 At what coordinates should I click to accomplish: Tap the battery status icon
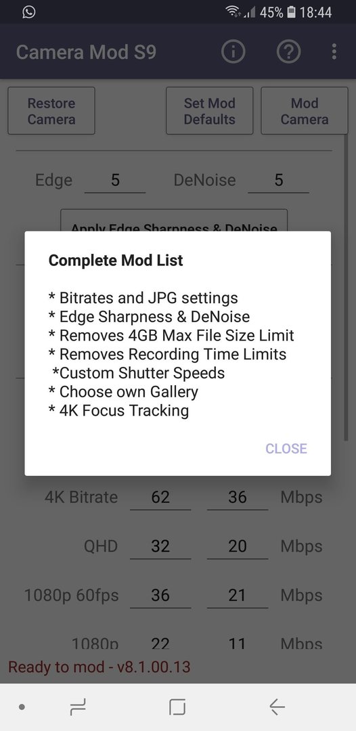tap(291, 12)
